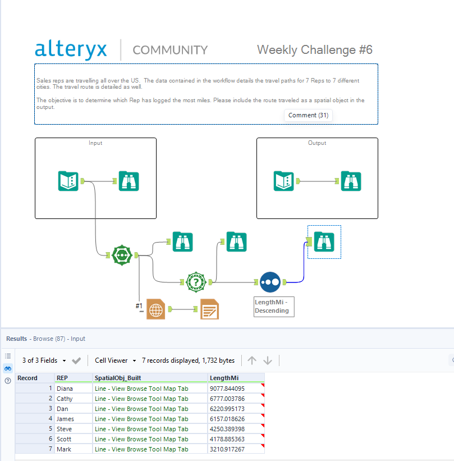Image resolution: width=454 pixels, height=461 pixels.
Task: Select the Cathy cell in REP column
Action: click(74, 399)
